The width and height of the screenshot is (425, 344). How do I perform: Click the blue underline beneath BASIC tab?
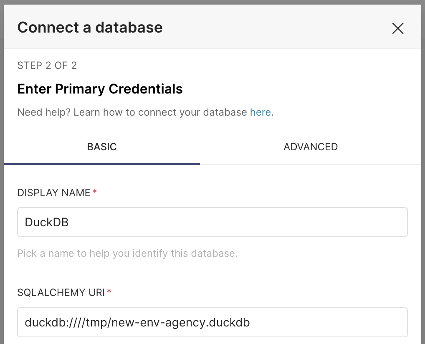pyautogui.click(x=102, y=164)
